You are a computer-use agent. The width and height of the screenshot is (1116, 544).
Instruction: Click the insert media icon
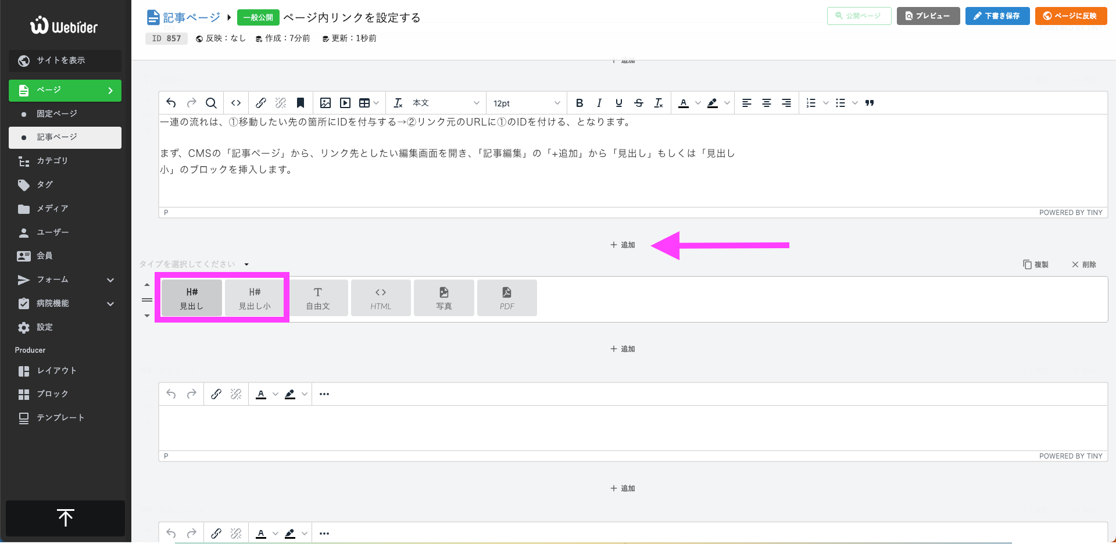click(345, 103)
